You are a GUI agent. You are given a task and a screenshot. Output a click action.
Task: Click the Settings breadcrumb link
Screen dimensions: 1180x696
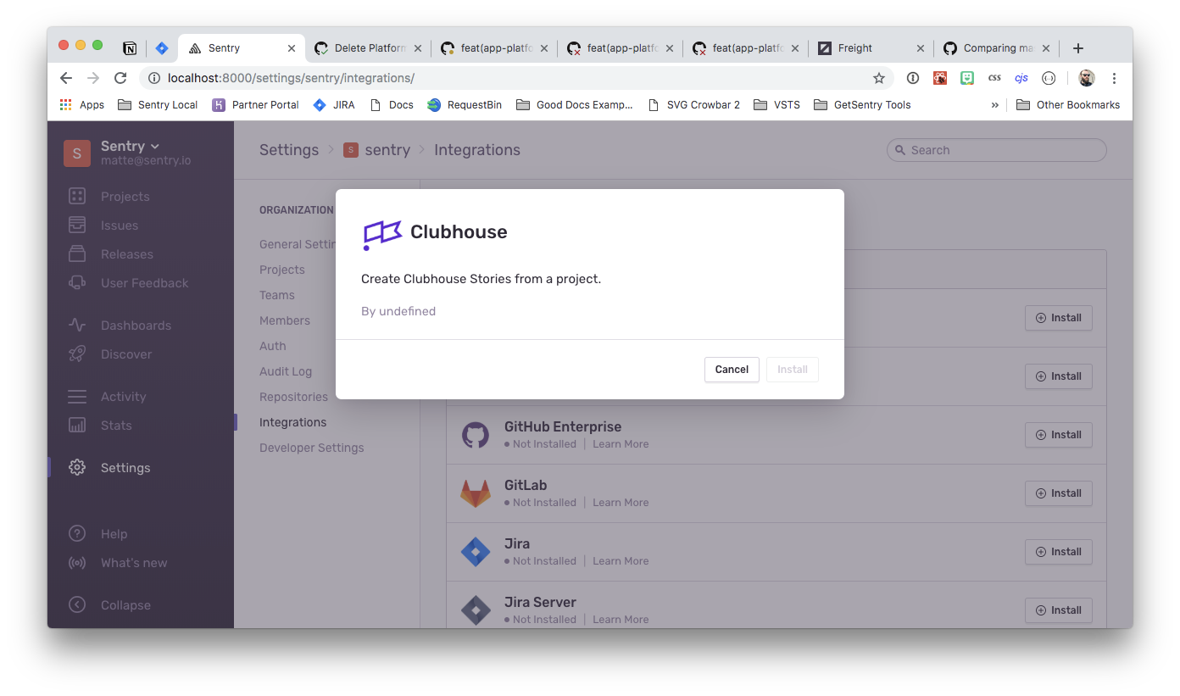(x=289, y=150)
